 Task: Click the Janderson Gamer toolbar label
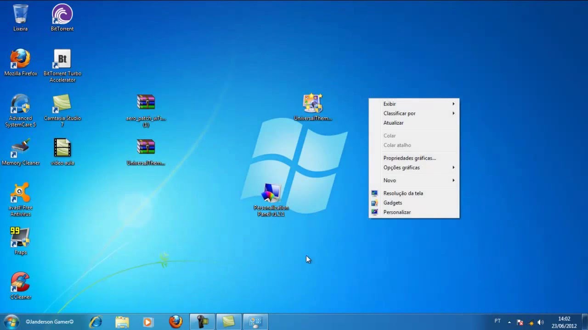pos(50,322)
